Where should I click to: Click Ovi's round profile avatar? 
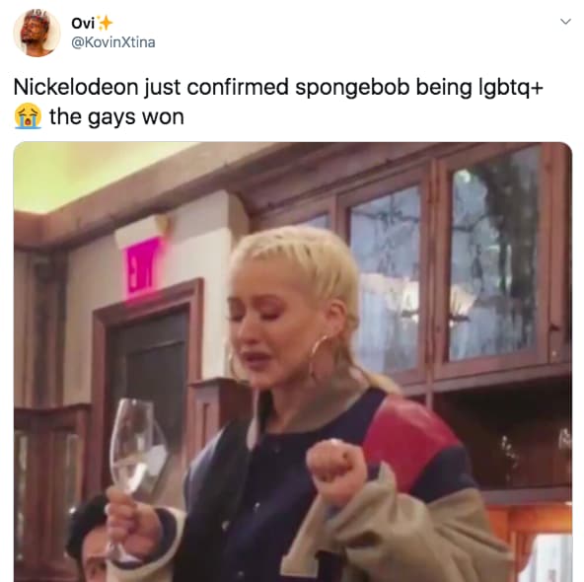pyautogui.click(x=36, y=34)
